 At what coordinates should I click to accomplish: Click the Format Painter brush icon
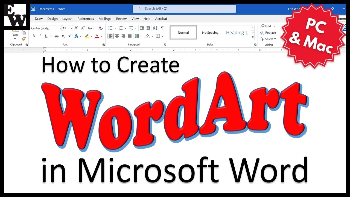point(24,39)
